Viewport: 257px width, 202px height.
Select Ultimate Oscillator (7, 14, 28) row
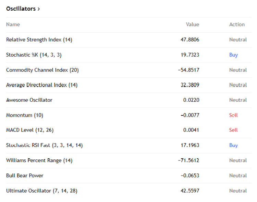coord(44,191)
